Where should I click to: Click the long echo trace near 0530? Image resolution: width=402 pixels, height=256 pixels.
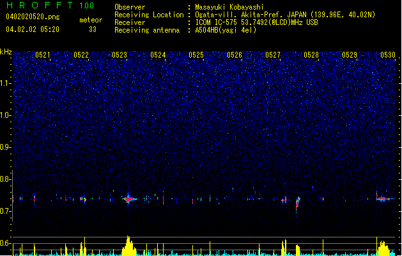(385, 199)
